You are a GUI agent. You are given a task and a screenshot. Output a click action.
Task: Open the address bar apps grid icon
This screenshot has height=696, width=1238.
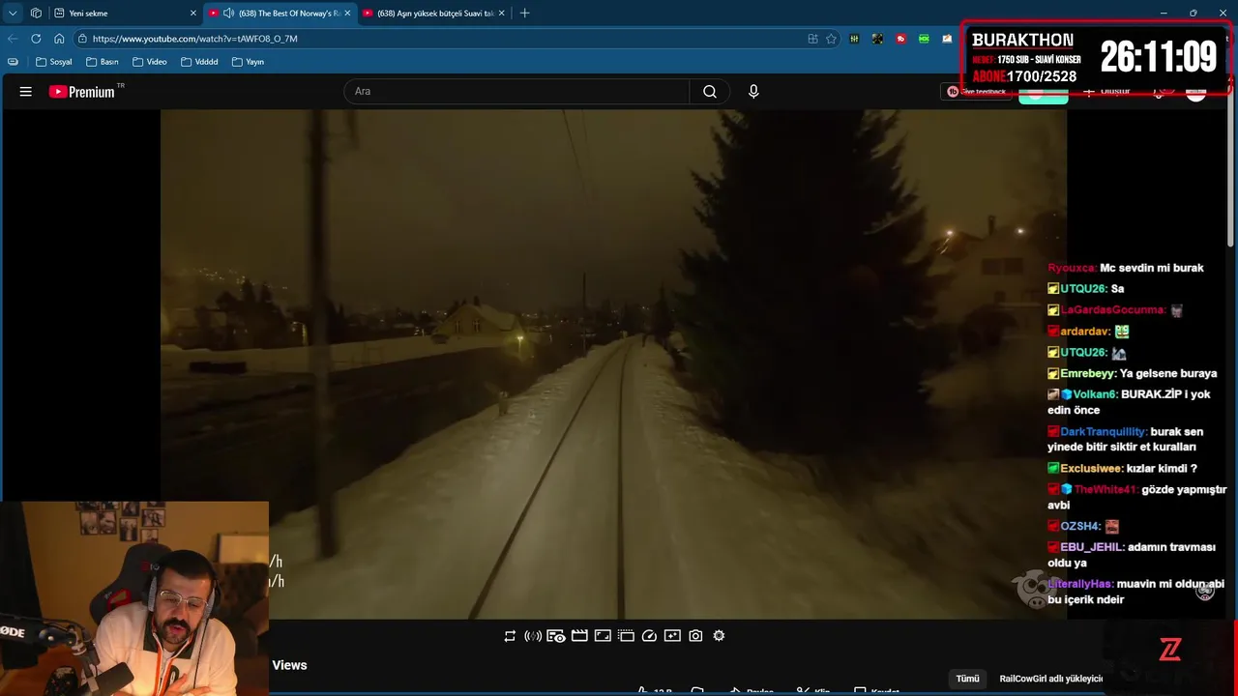(812, 39)
